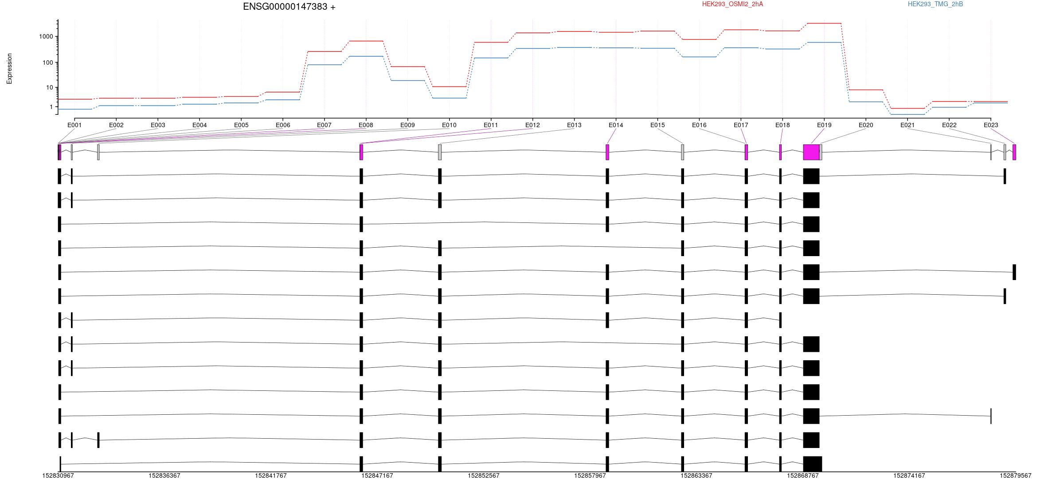Click the red expression line above E019
Screen dimensions: 1064x483
824,23
